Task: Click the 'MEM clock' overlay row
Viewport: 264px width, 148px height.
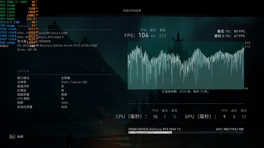Action: [19, 15]
